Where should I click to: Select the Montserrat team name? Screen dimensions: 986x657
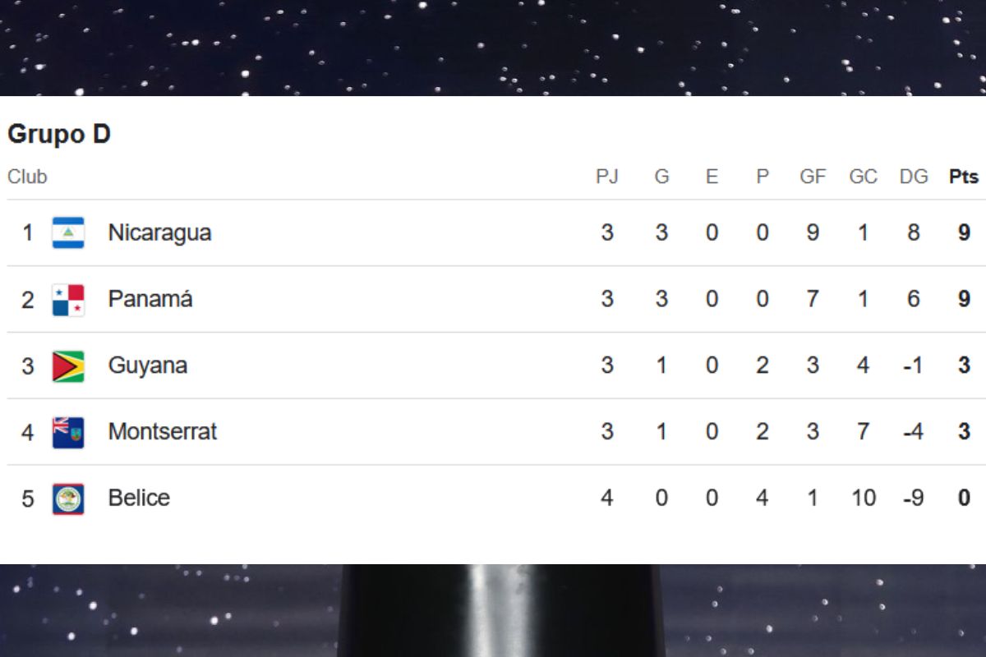coord(163,431)
